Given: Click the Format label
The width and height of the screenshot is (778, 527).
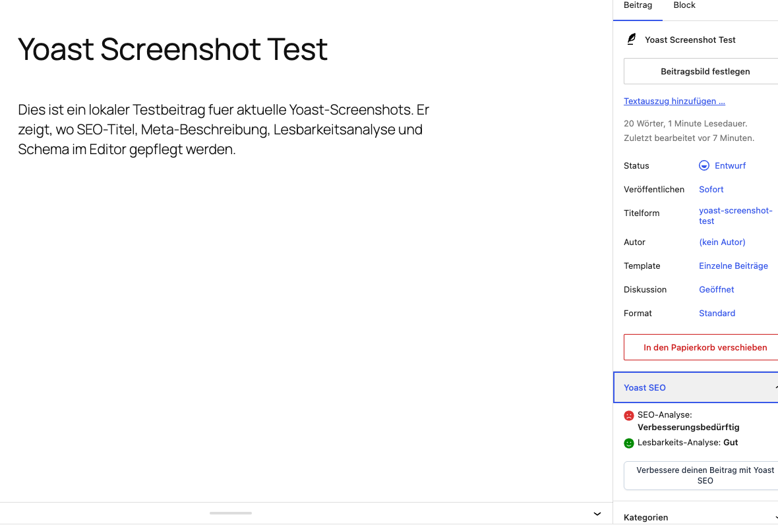Looking at the screenshot, I should coord(638,314).
